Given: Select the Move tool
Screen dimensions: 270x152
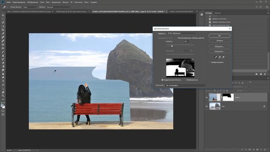Looking at the screenshot, I should (3, 15).
